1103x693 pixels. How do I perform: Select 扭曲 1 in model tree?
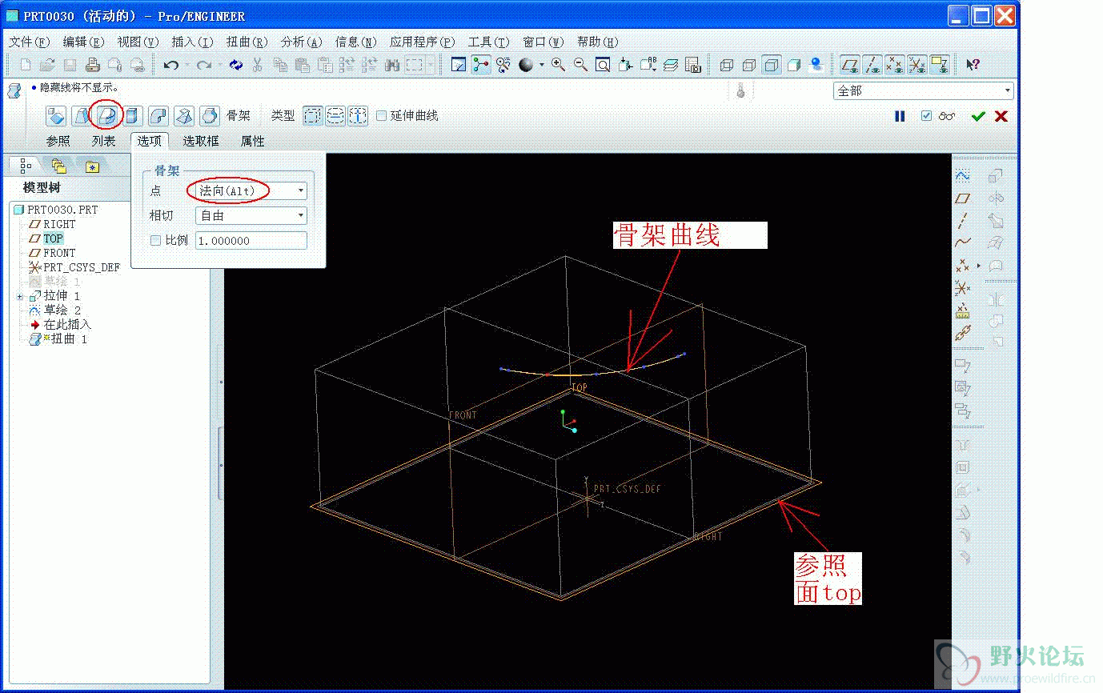(69, 339)
